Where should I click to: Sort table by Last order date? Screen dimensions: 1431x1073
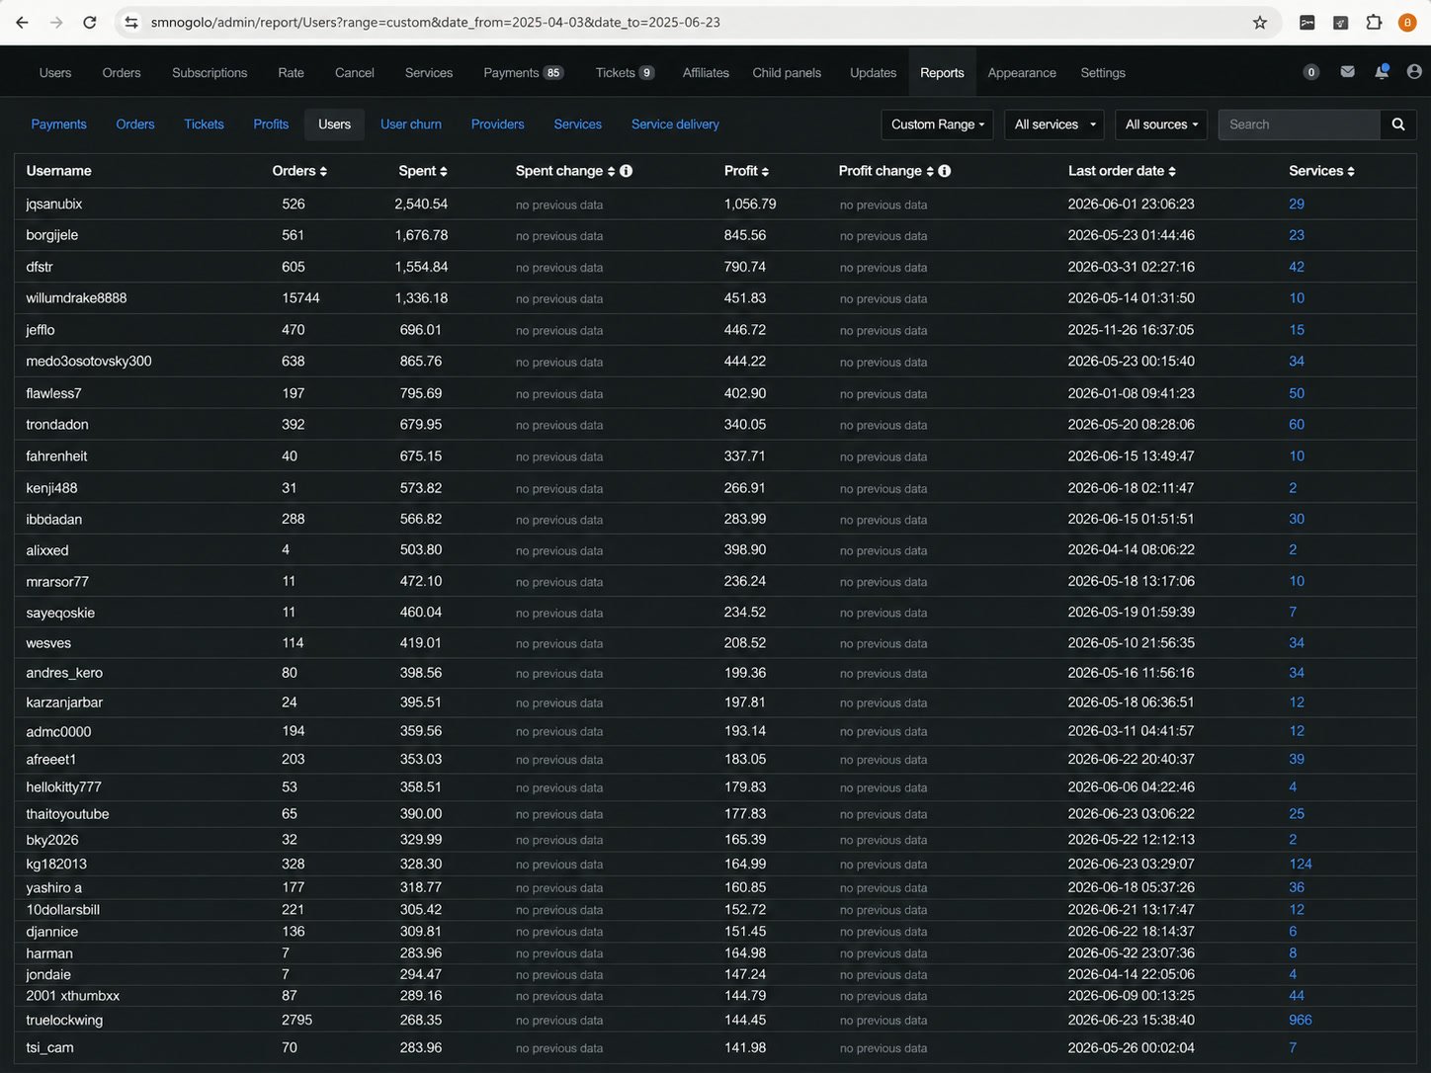point(1122,171)
